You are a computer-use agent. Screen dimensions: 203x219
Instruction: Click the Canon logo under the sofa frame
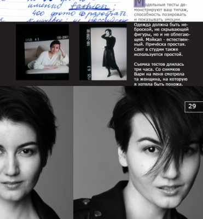pos(49,77)
